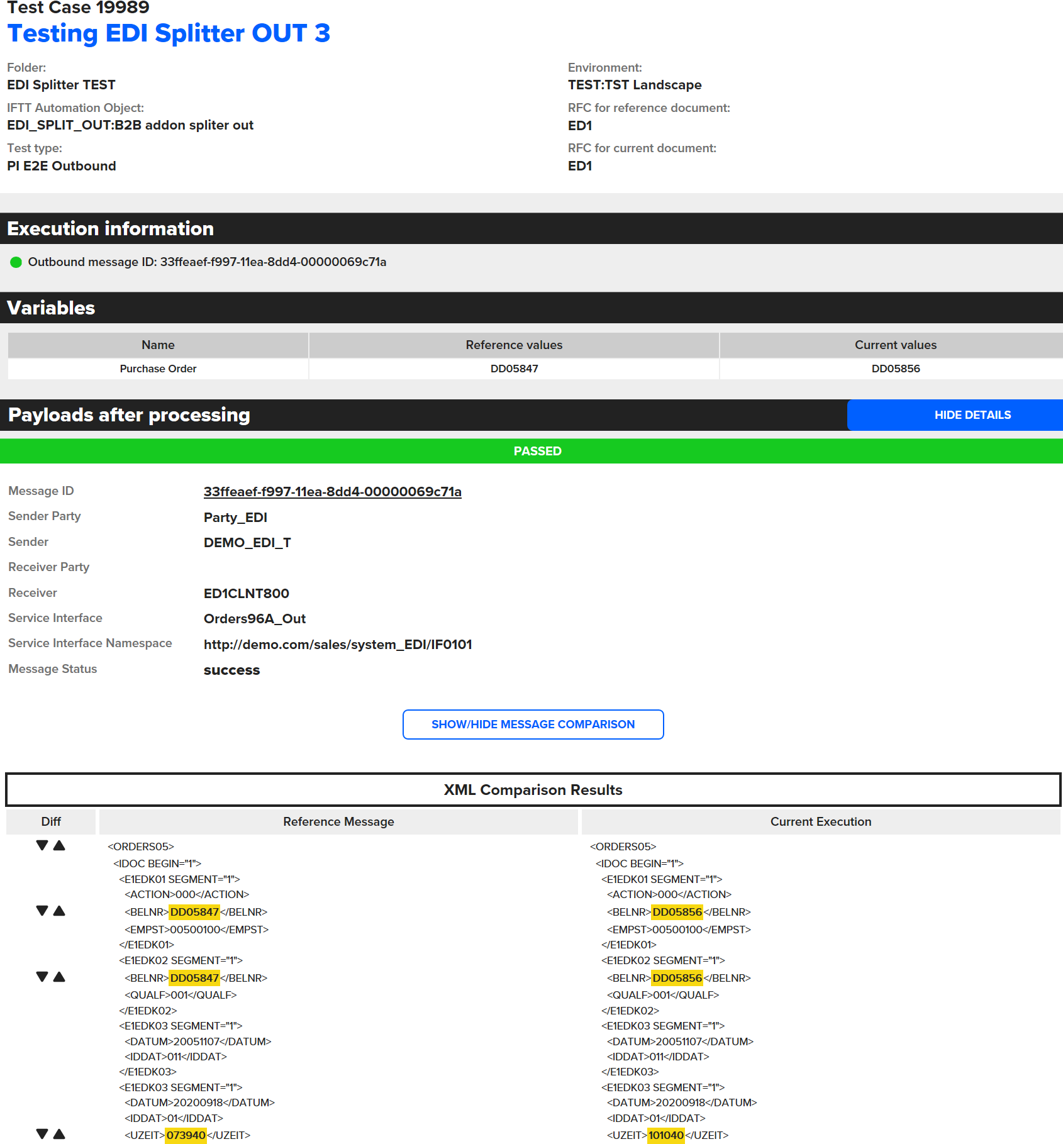Click the green status dot of outbound message
This screenshot has height=1144, width=1063.
[16, 262]
